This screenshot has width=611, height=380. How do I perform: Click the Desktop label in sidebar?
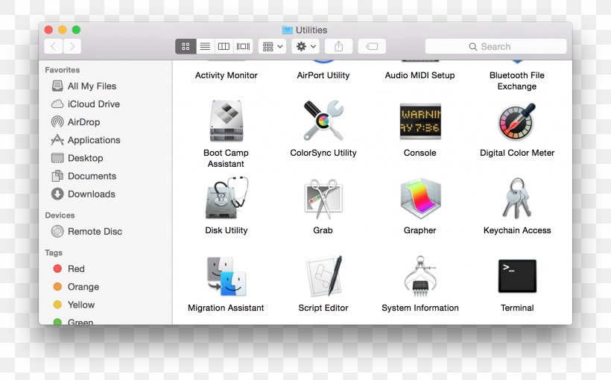[86, 158]
